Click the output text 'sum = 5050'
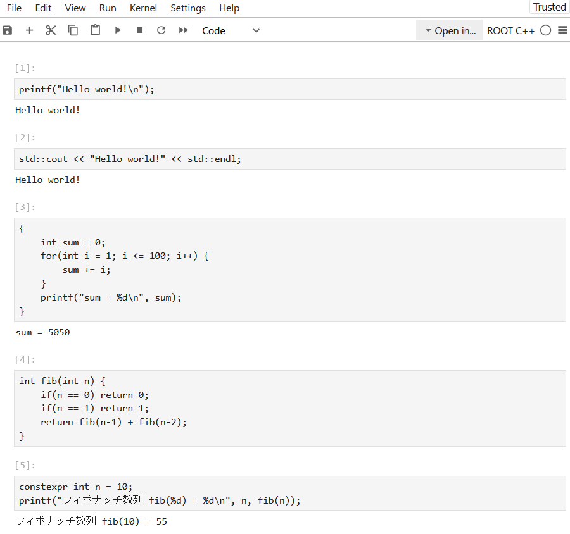 42,332
